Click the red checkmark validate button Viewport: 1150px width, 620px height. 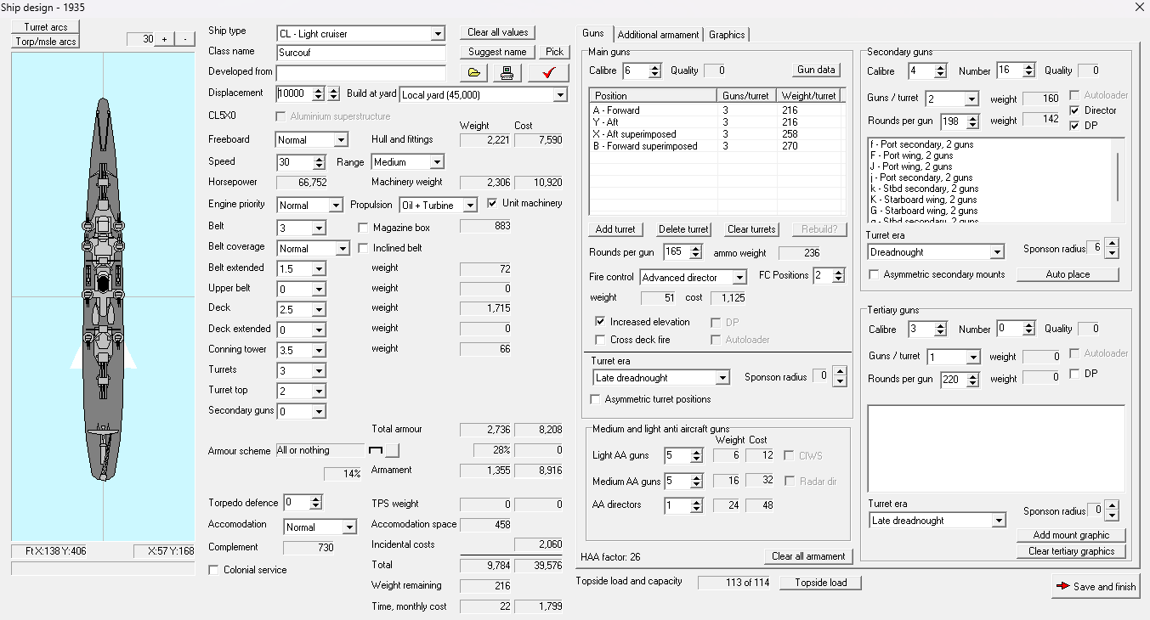pos(548,73)
